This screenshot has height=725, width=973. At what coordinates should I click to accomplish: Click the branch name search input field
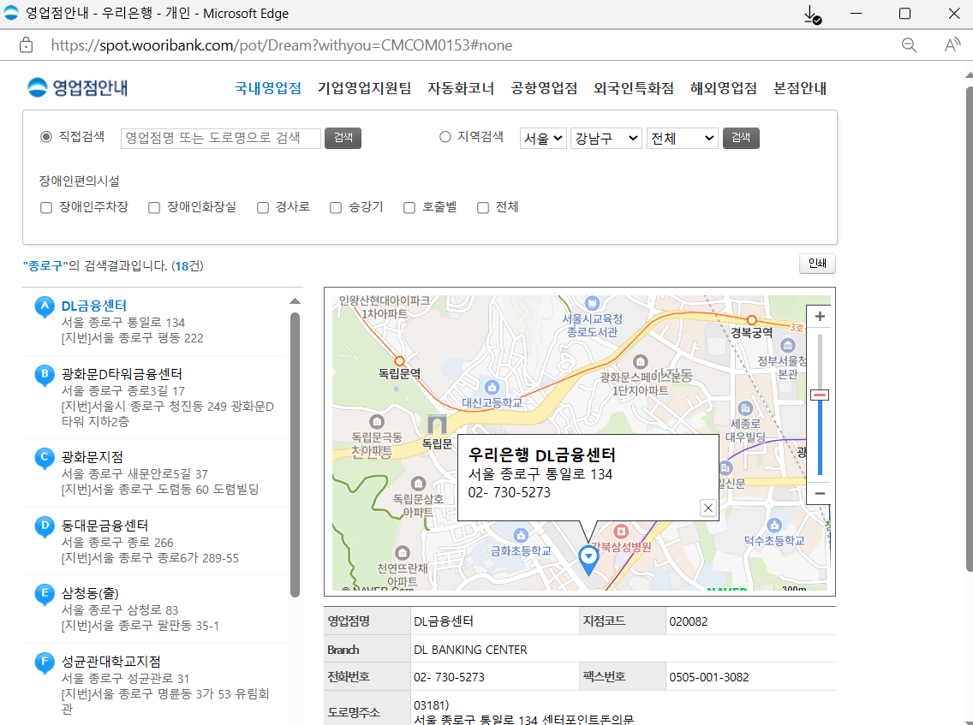[x=221, y=138]
